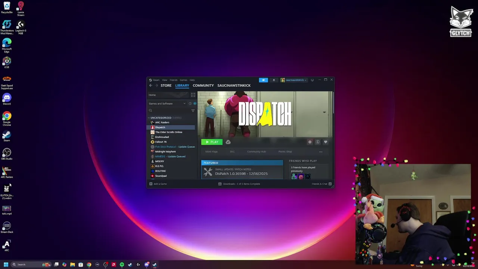
Task: Open the Friends menu
Action: [x=174, y=80]
